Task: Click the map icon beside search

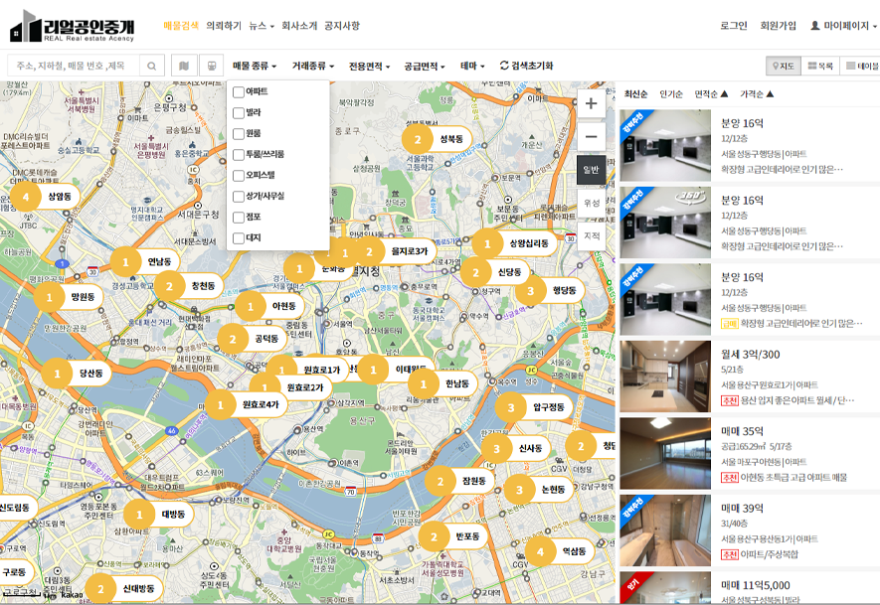Action: (x=184, y=66)
